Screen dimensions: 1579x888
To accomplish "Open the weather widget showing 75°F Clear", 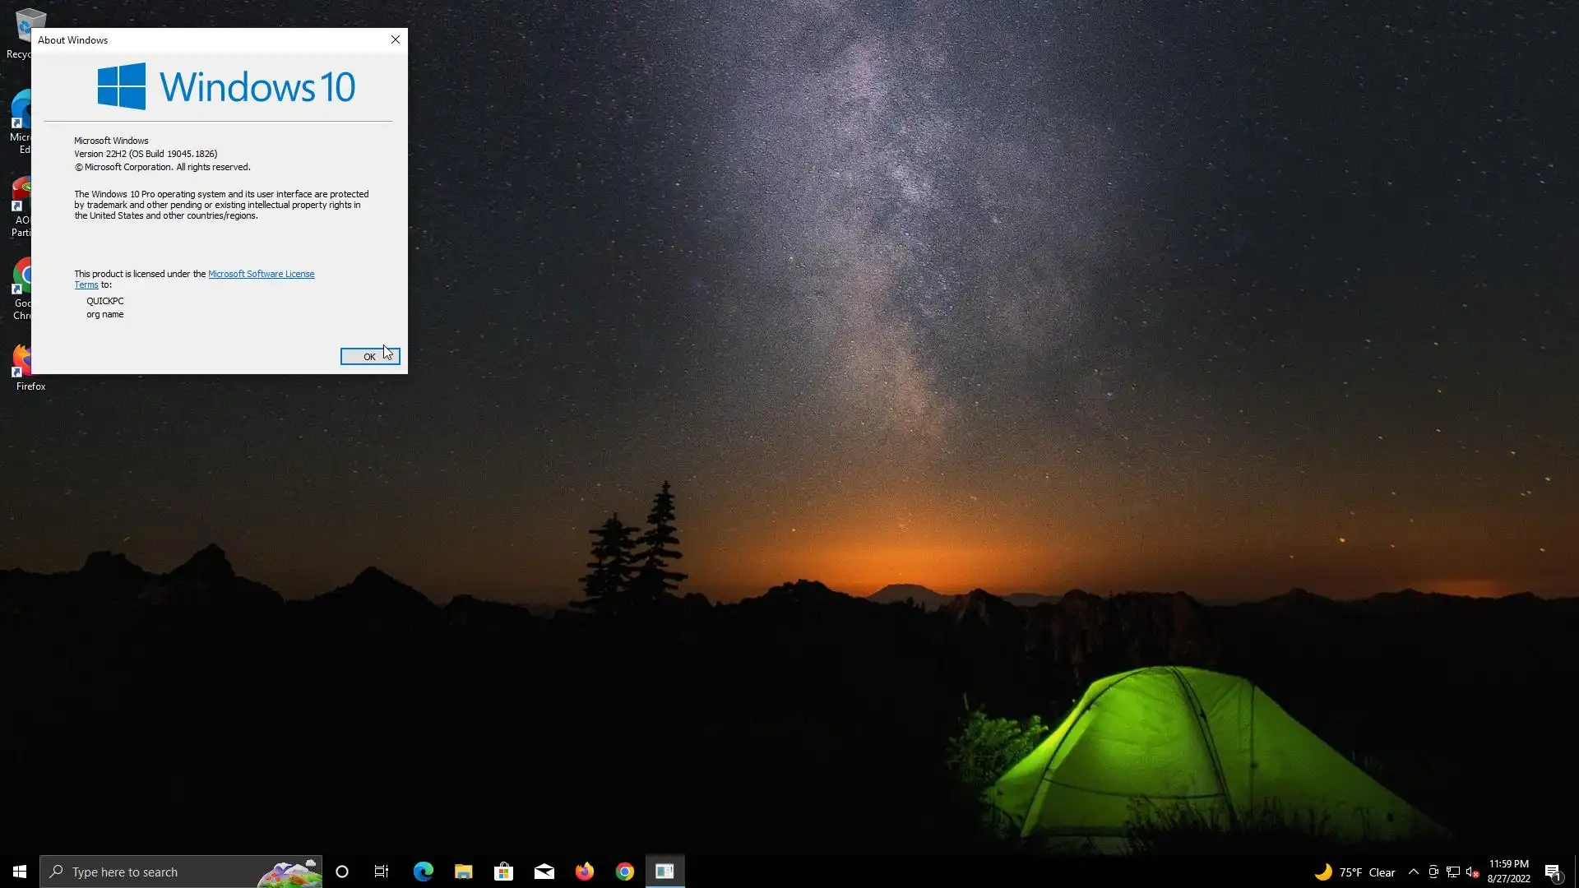I will (1355, 872).
